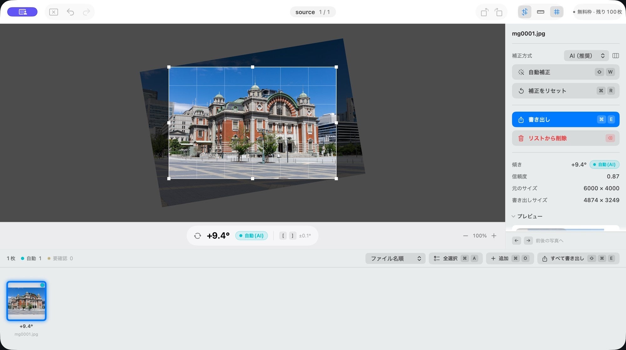
Task: Click 補正をリセット to reset correction
Action: point(566,91)
